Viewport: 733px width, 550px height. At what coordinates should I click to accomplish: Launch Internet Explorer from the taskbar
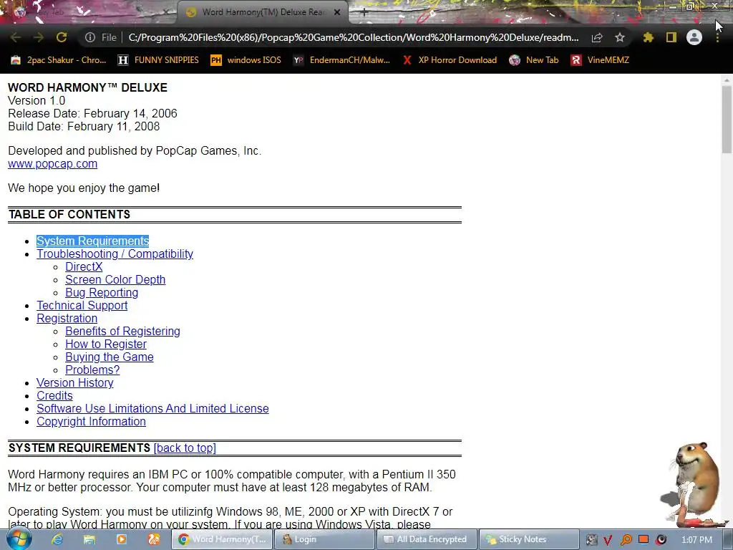click(57, 539)
